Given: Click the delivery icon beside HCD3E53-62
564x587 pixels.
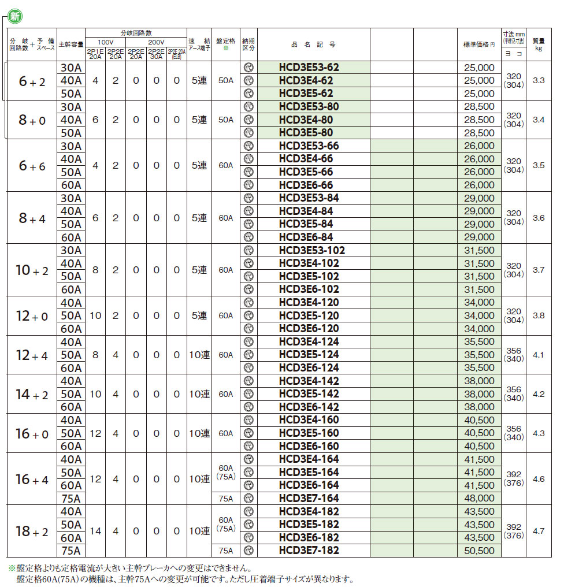Looking at the screenshot, I should (249, 68).
